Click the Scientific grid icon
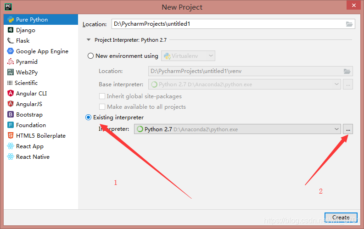Viewport: 364px width, 229px height. click(10, 83)
